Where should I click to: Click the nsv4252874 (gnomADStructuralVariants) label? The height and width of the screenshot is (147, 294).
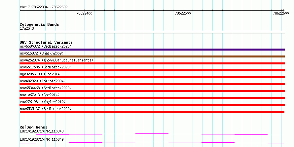(56, 60)
